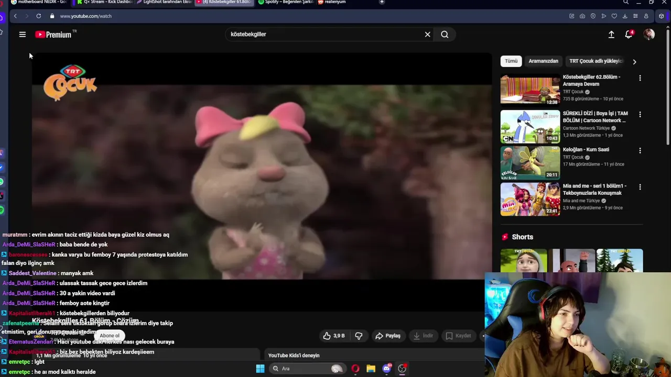This screenshot has width=671, height=377.
Task: Open the Shorts thumbnail with pine trees
Action: click(620, 260)
